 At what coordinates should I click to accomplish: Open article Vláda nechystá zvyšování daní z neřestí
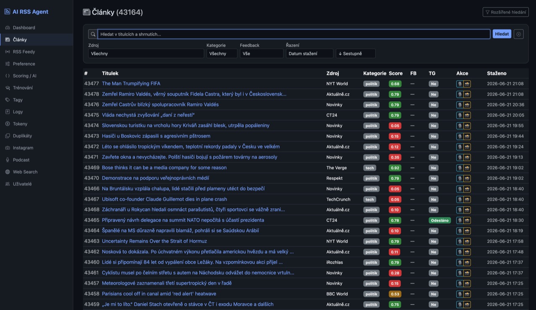pos(148,115)
